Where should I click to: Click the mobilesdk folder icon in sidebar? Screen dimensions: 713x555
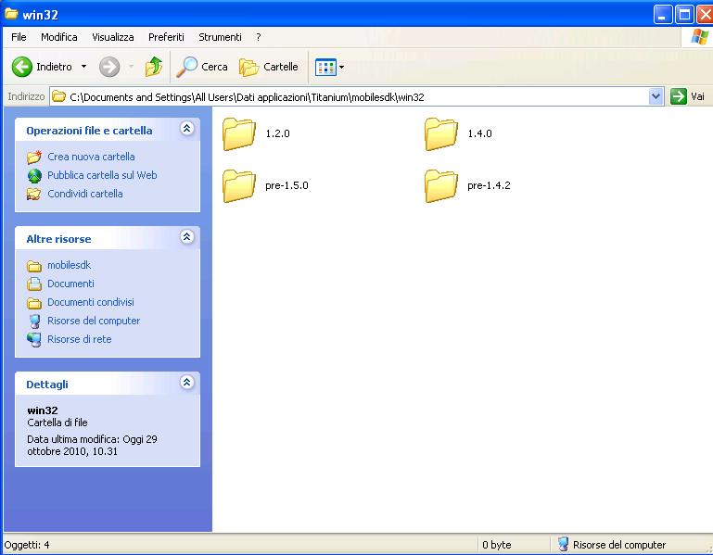click(x=34, y=266)
